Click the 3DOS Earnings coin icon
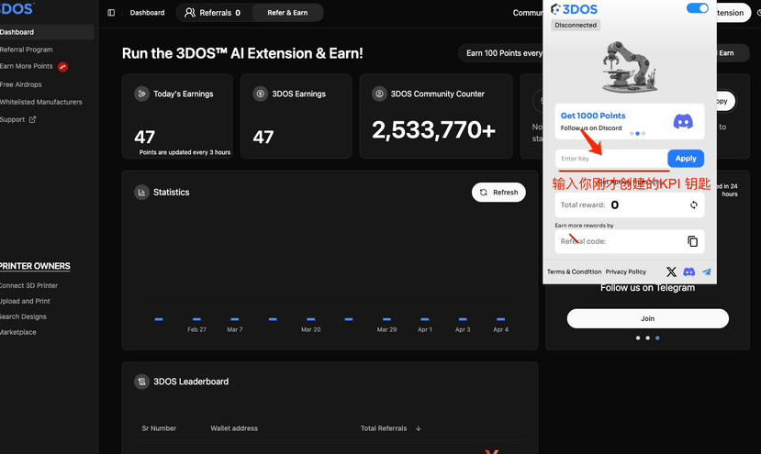The height and width of the screenshot is (454, 761). click(x=260, y=94)
